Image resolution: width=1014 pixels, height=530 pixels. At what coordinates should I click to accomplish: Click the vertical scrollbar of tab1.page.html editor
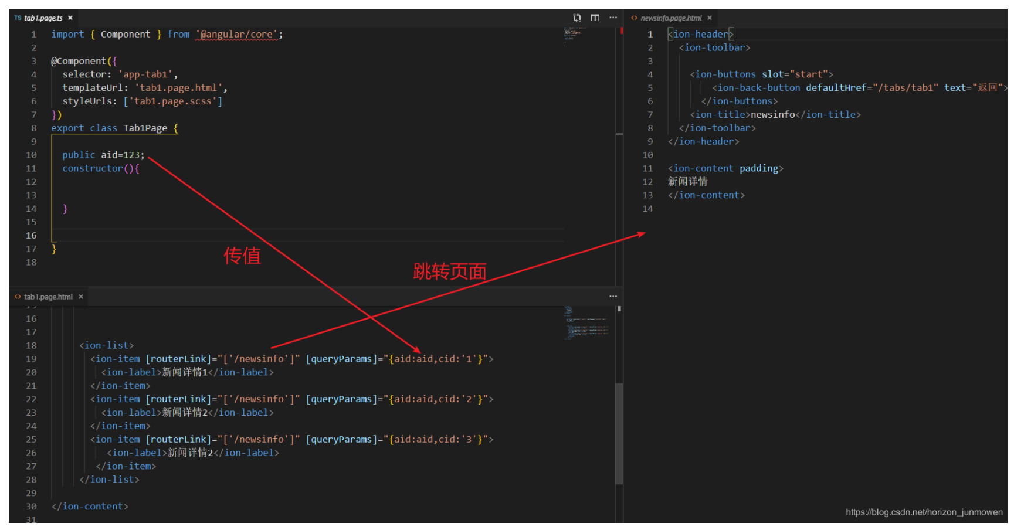click(x=619, y=433)
